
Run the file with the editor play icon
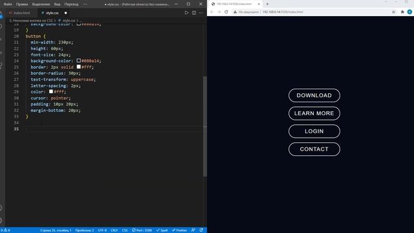(186, 13)
